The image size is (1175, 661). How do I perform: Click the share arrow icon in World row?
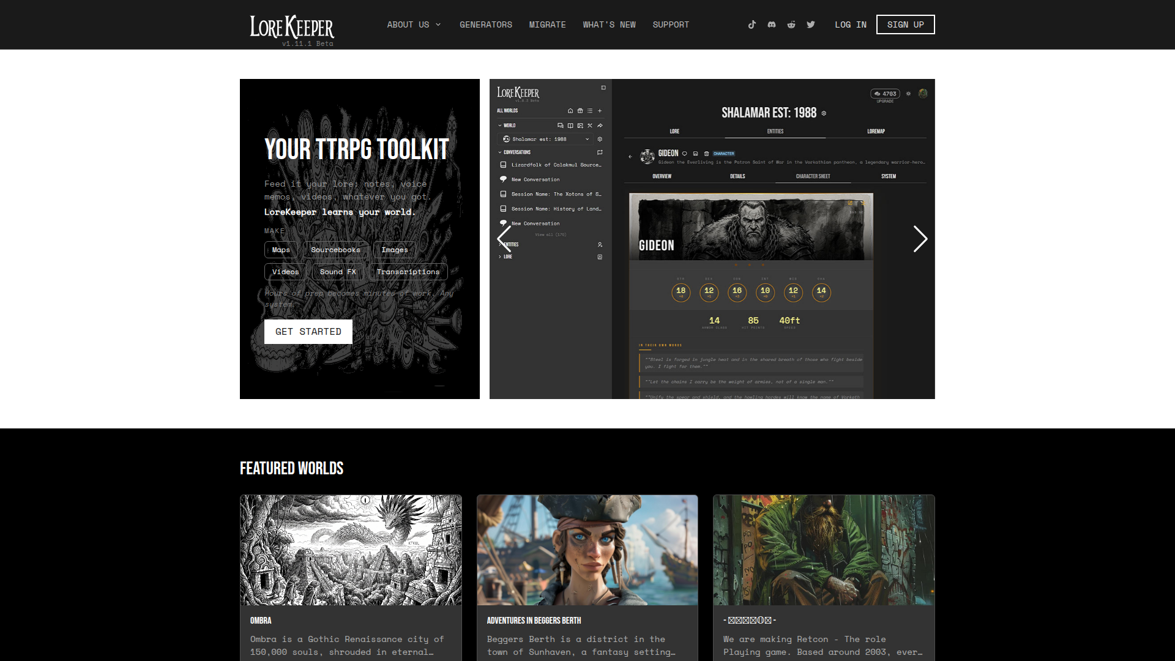[x=600, y=125]
